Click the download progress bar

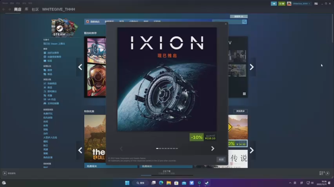pos(167,175)
